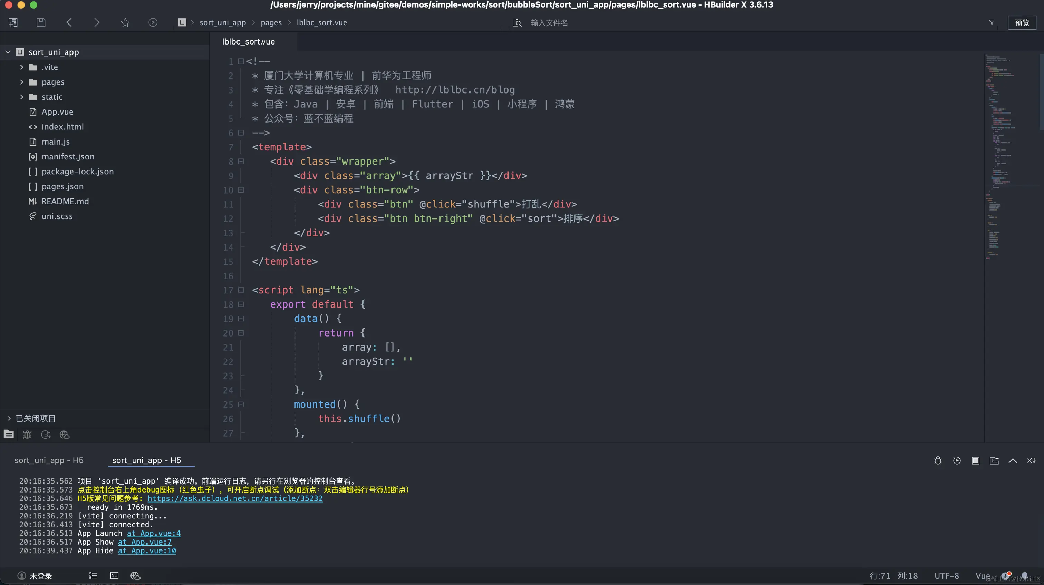Open the ask.dcloud.net.cn article link
Screen dimensions: 1044x585
click(x=235, y=498)
